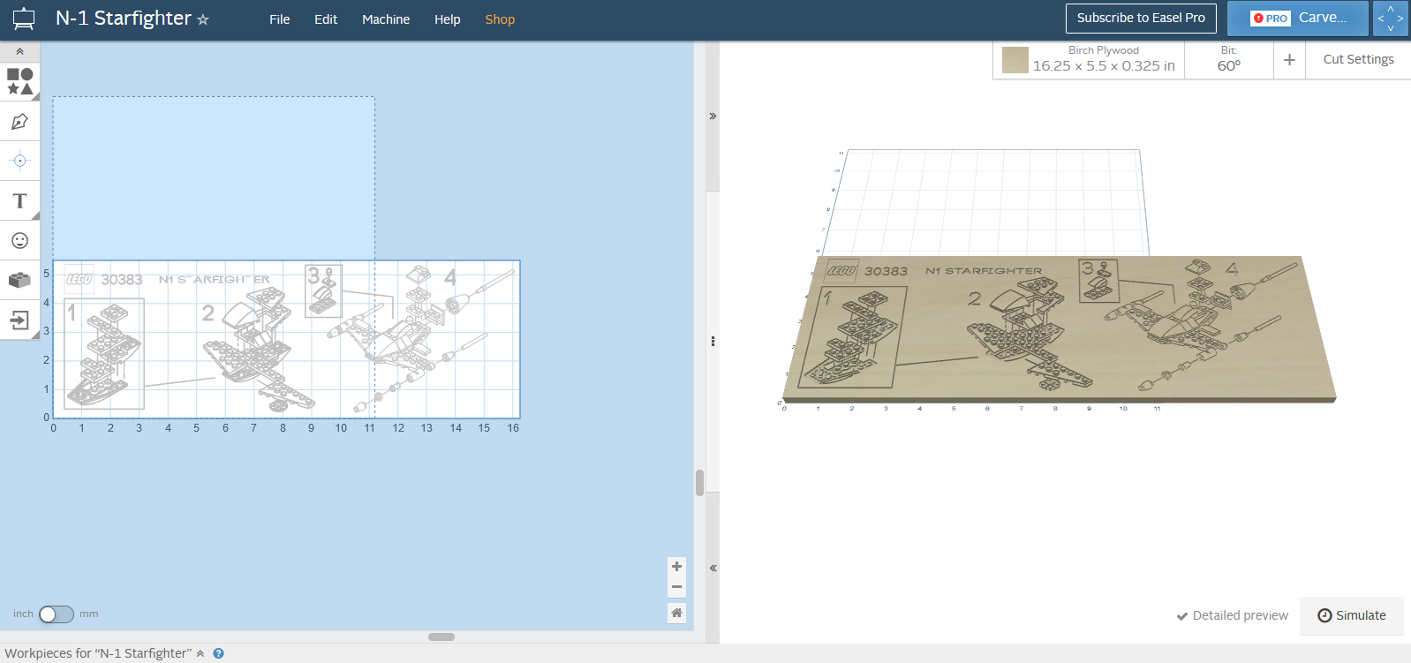Click Subscribe to Easel Pro
Screen dimensions: 1411x663
point(1141,18)
